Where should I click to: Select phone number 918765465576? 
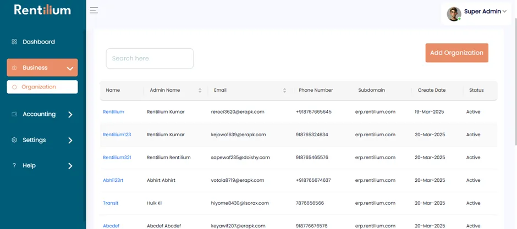[x=312, y=158]
